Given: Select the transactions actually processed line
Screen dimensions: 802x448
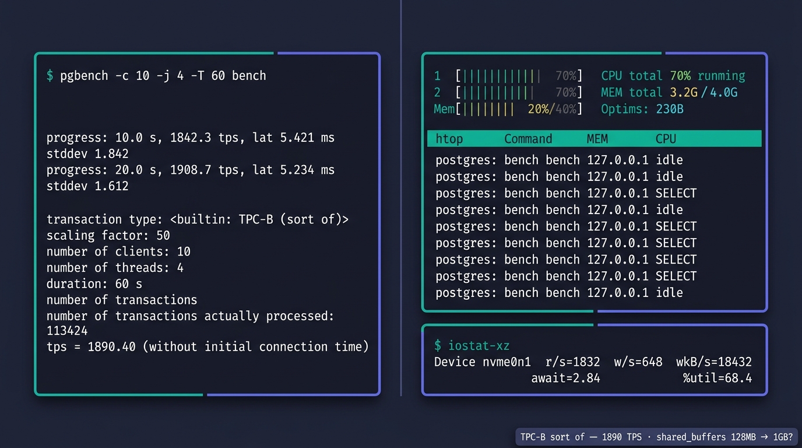Looking at the screenshot, I should [x=191, y=316].
